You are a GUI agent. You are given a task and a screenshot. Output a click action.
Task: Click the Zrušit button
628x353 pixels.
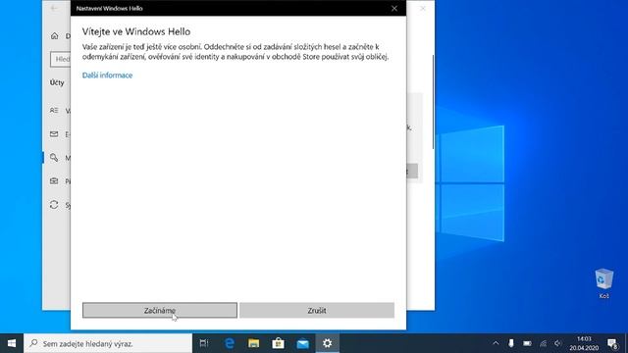point(317,310)
